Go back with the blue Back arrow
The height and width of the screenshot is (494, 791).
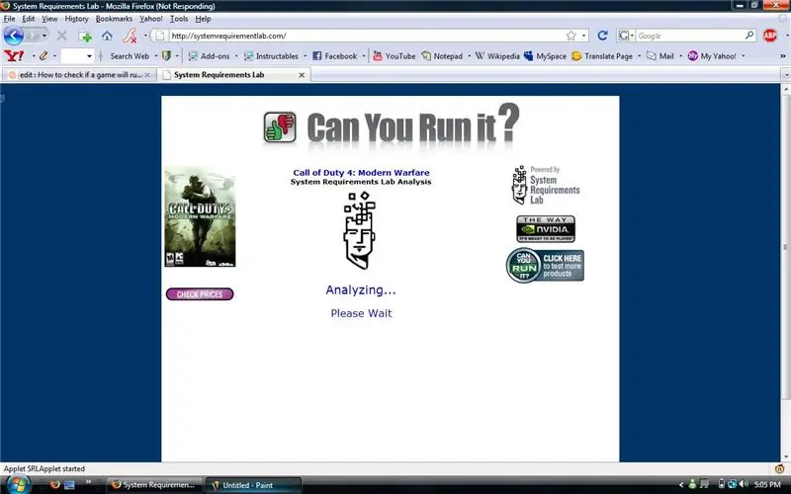pos(14,36)
